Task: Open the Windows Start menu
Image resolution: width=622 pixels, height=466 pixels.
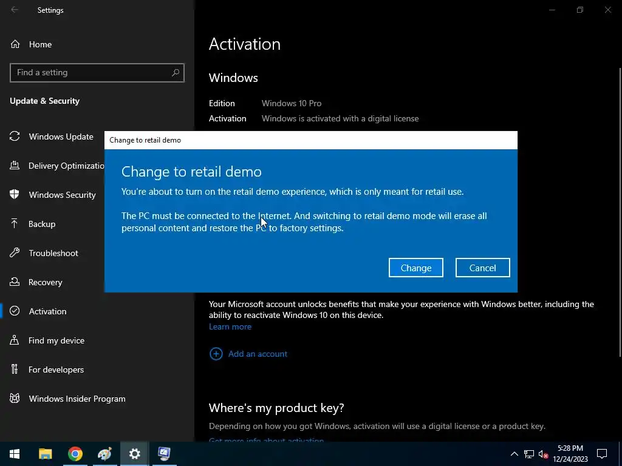Action: pos(15,454)
